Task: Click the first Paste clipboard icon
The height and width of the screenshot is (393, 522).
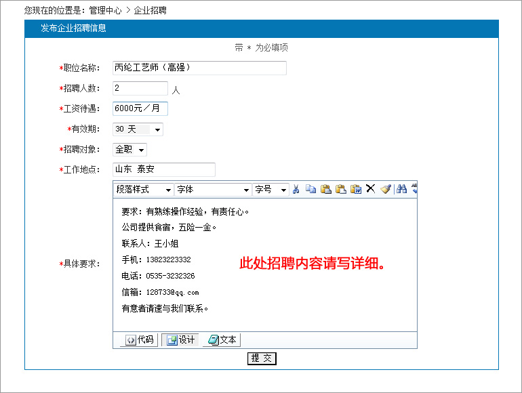Action: pos(325,189)
